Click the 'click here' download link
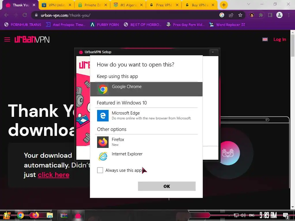Screen dimensions: 295x221 click(54, 175)
